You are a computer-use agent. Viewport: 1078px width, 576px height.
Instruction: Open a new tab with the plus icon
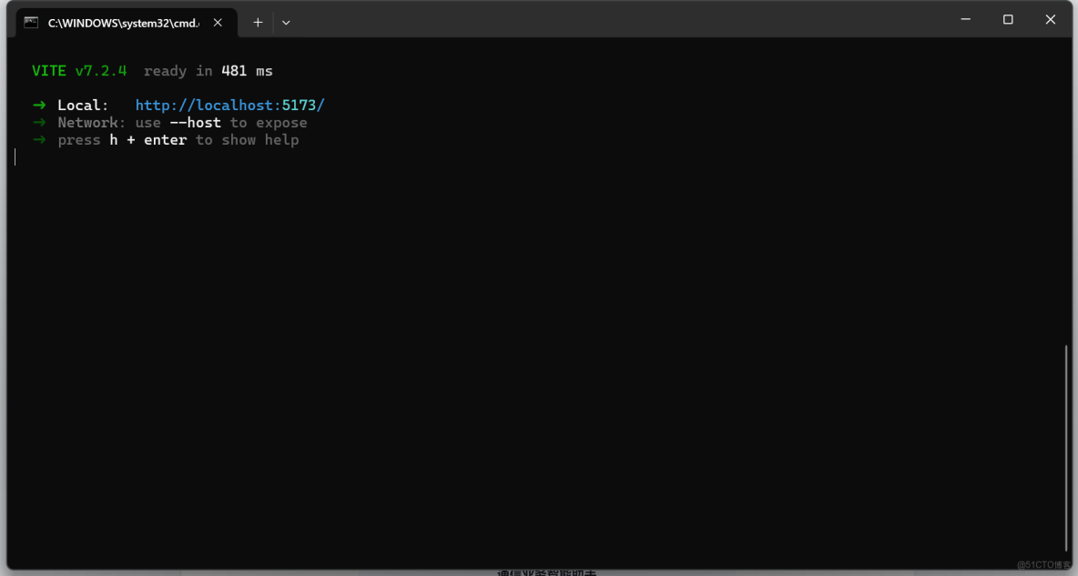[257, 22]
